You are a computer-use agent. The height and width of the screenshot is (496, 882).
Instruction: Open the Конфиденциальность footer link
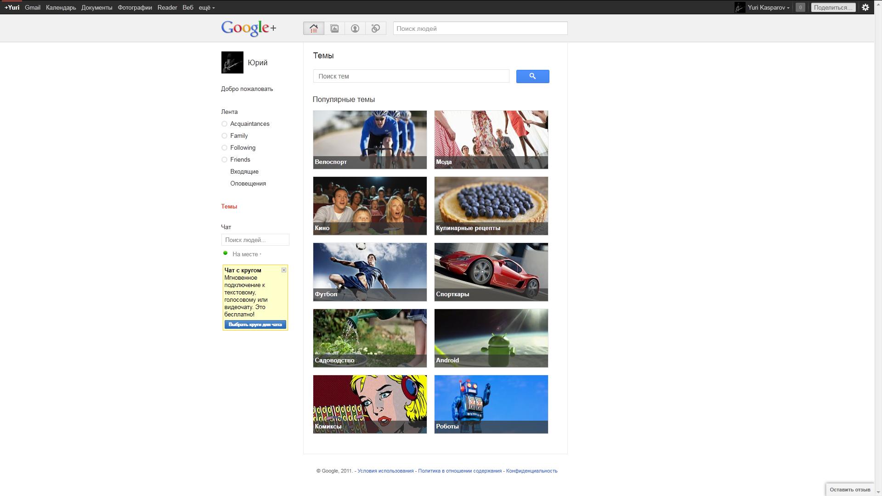pyautogui.click(x=531, y=471)
